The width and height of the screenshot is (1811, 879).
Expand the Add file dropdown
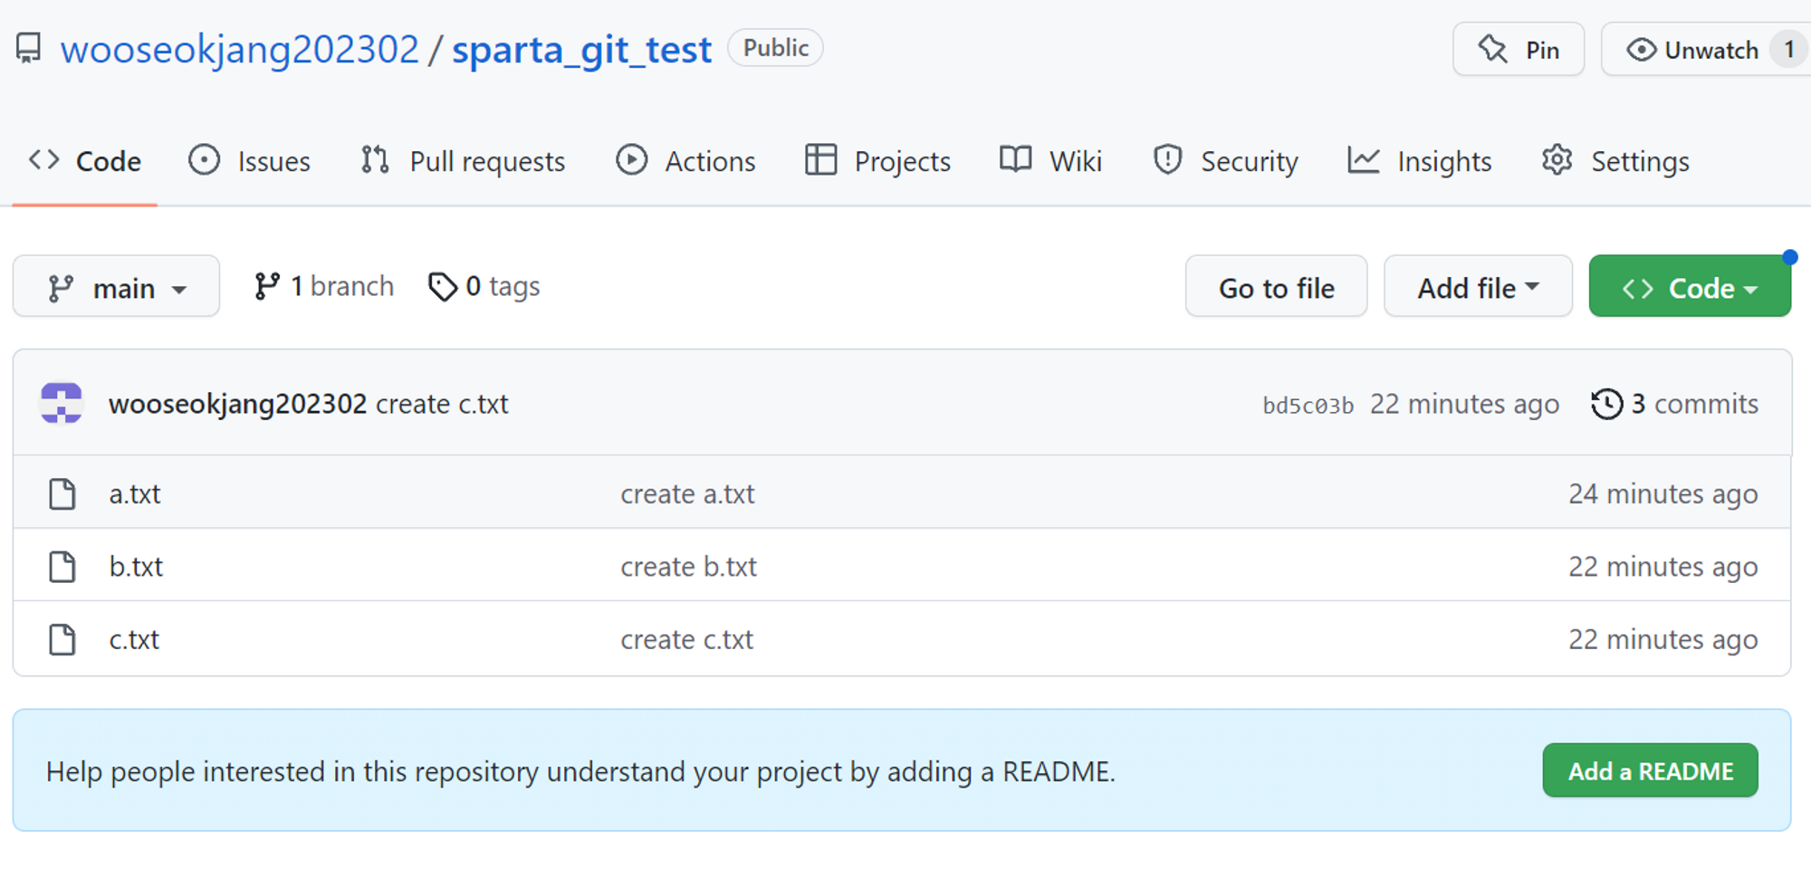[x=1478, y=287]
